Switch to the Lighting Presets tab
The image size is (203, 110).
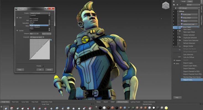point(135,102)
